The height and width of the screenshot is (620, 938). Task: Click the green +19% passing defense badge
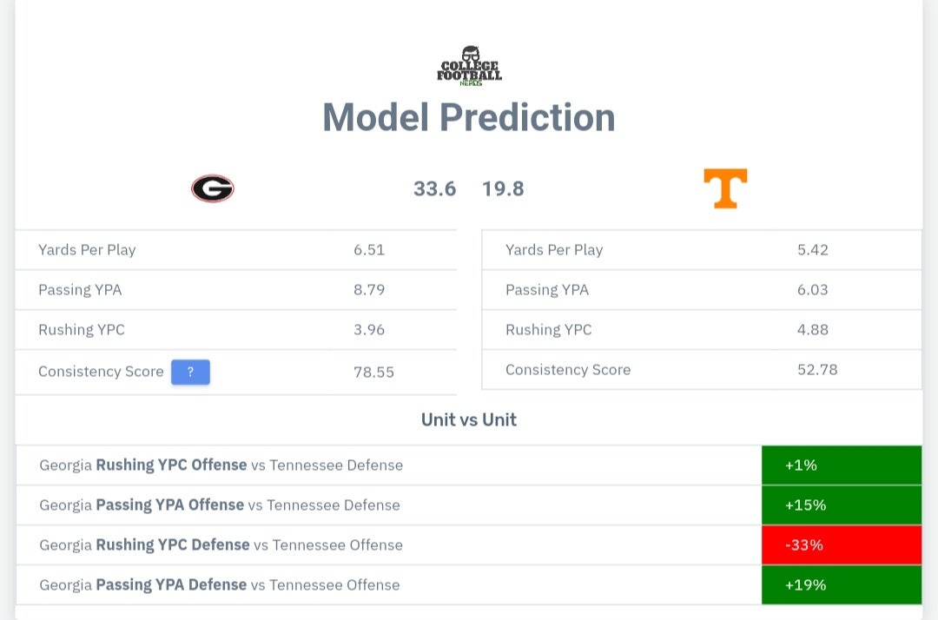tap(841, 584)
